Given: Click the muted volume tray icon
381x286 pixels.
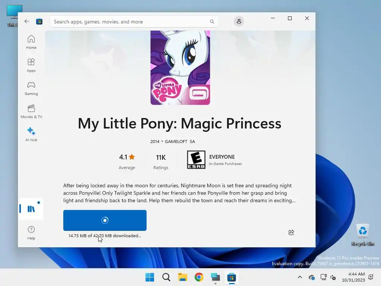Looking at the screenshot, I should [x=333, y=277].
